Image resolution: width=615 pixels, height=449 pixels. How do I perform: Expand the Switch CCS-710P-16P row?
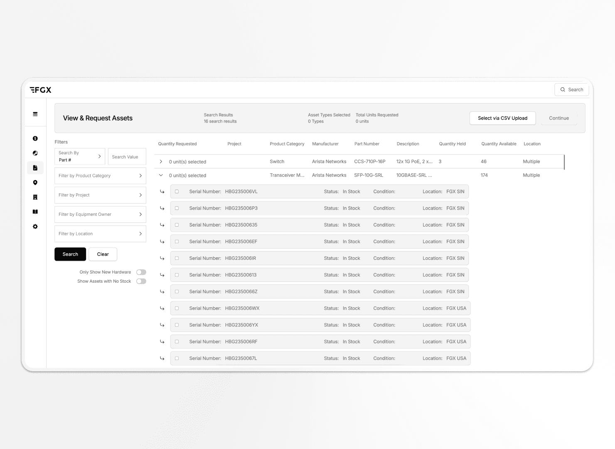(x=161, y=162)
